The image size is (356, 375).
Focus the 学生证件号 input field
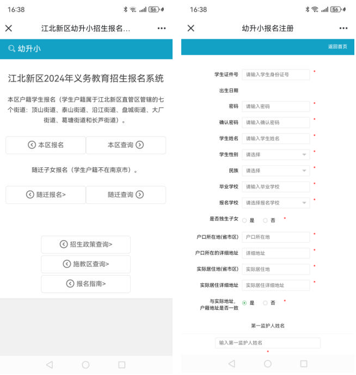(276, 74)
